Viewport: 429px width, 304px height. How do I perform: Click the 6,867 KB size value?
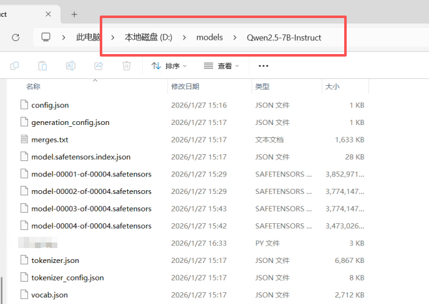pos(350,260)
